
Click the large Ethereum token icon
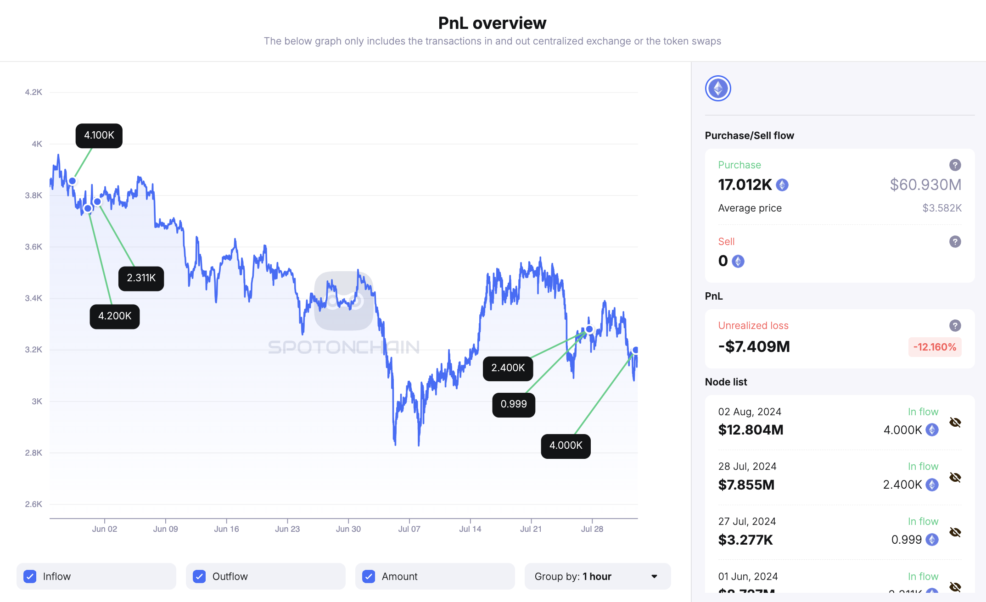pyautogui.click(x=718, y=89)
